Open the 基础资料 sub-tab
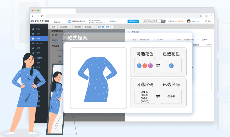 55,40
